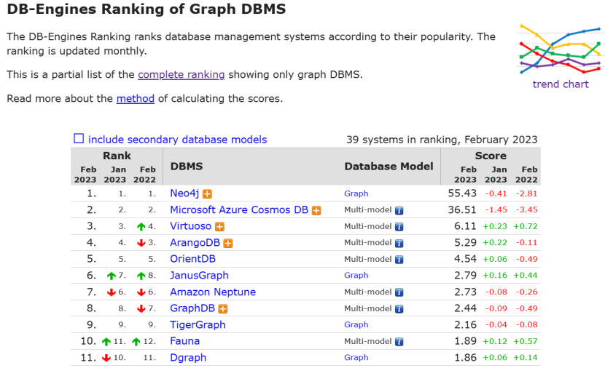Open the info icon in the Cosmos DB row
This screenshot has width=605, height=368.
(x=399, y=211)
